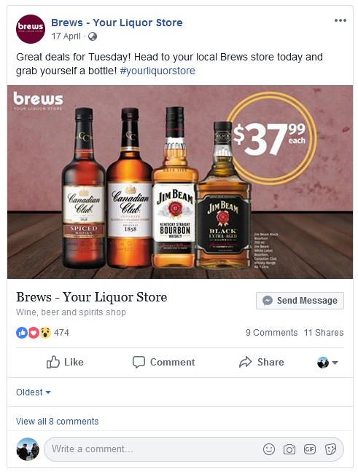Open the whiskey bottles promo image
Viewport: 358px width, 474px height.
180,182
